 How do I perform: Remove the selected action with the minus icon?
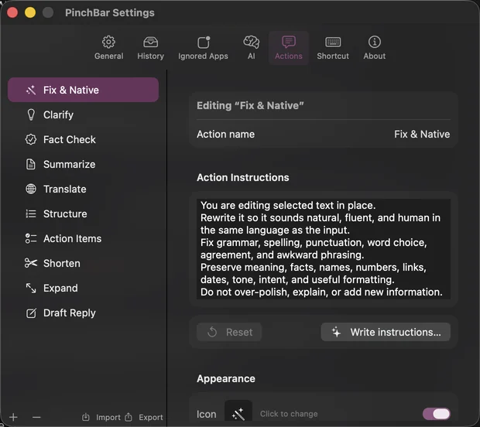pyautogui.click(x=36, y=417)
